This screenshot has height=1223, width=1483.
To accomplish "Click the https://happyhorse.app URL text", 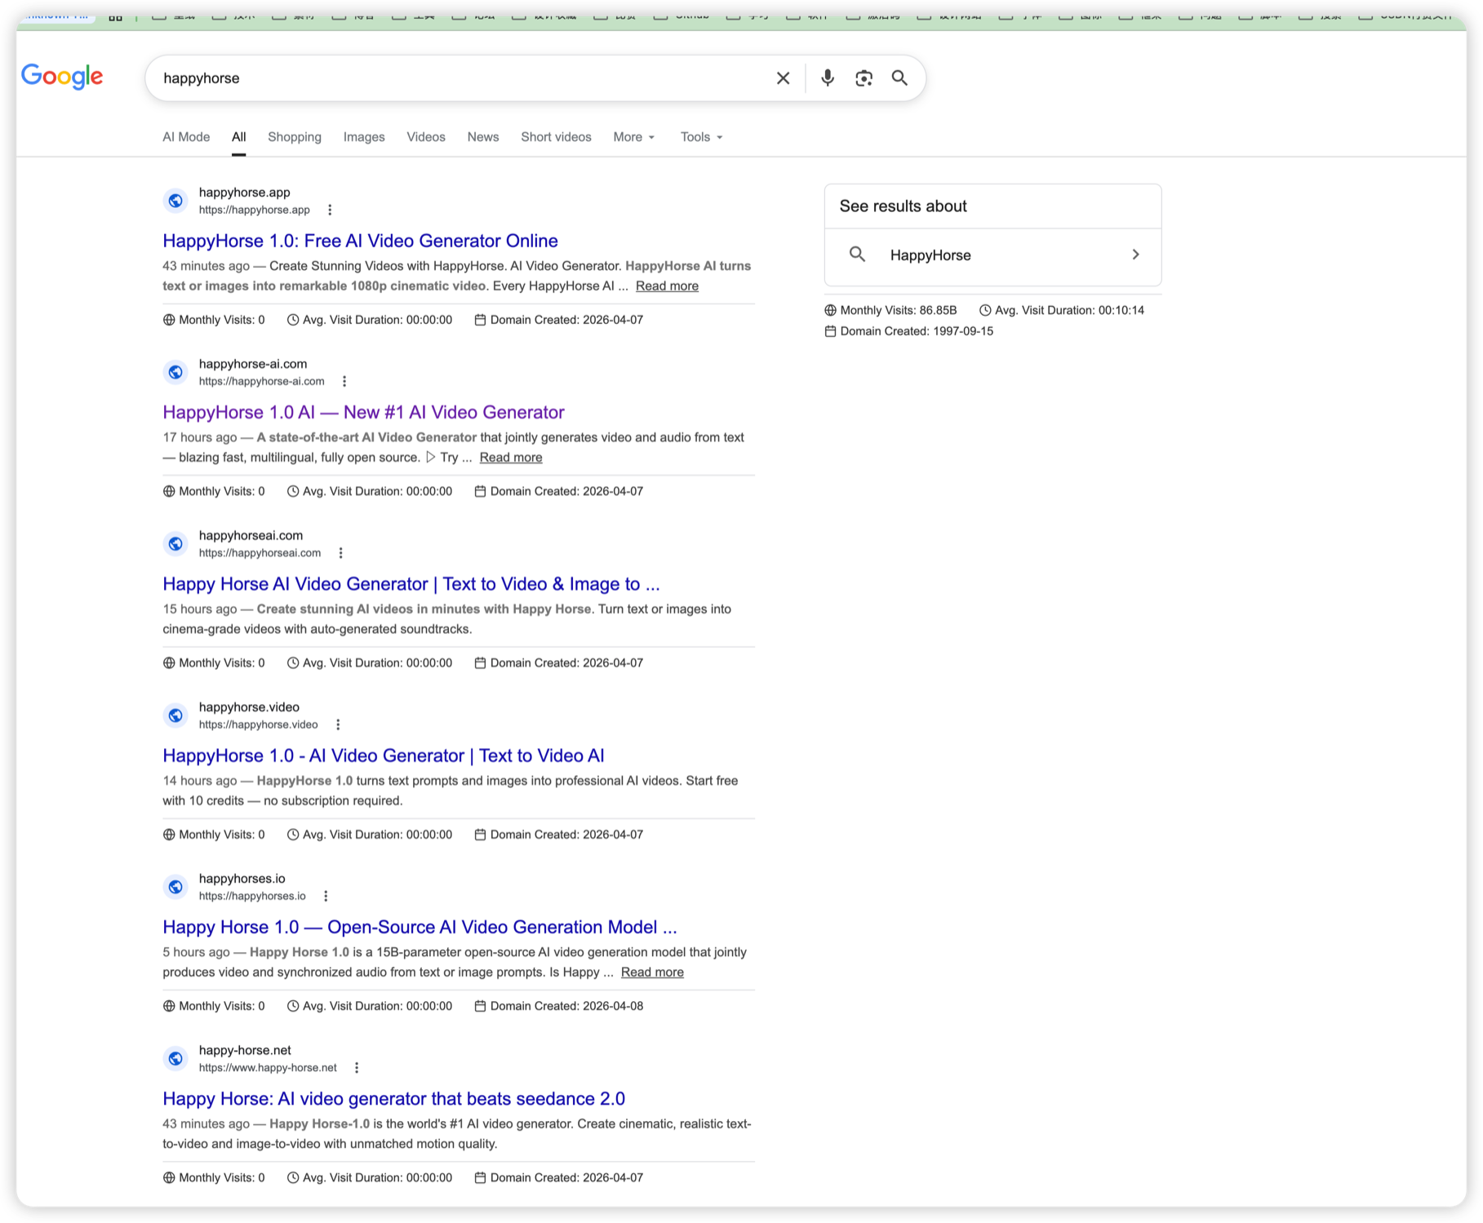I will pos(255,210).
